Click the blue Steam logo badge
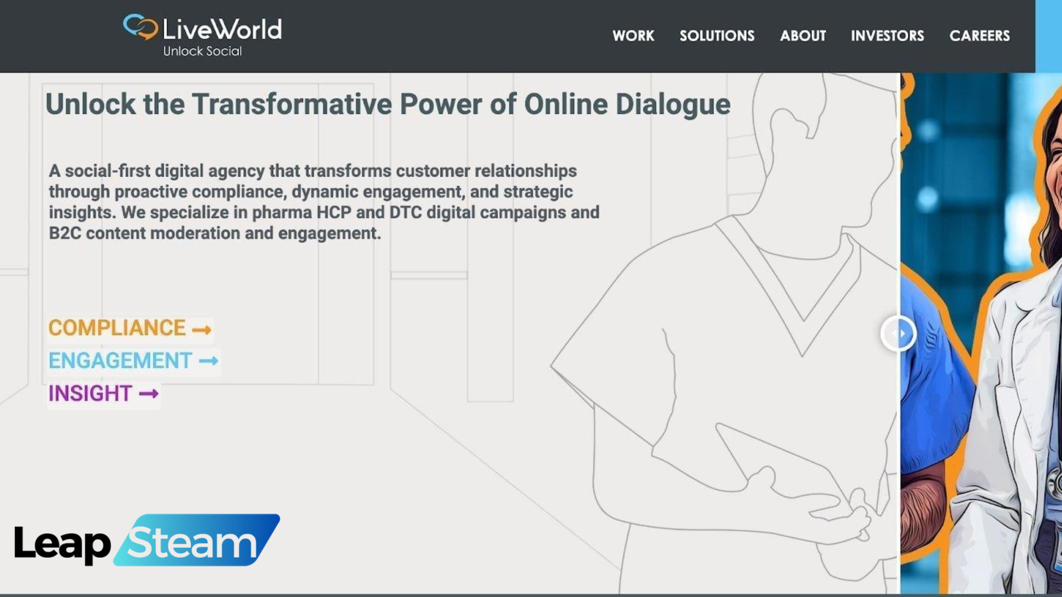 [x=197, y=541]
